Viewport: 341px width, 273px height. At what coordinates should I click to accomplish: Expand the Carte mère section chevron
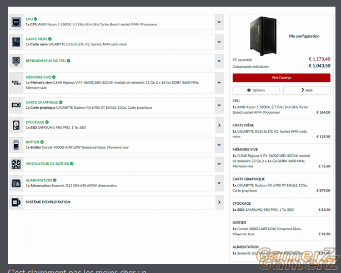coord(219,42)
